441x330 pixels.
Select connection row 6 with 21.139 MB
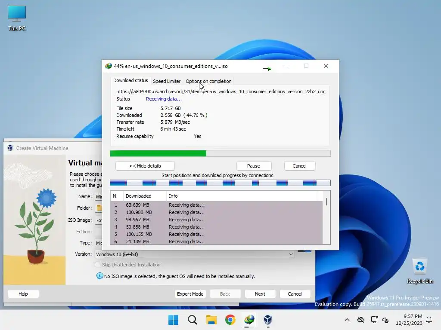pyautogui.click(x=216, y=241)
